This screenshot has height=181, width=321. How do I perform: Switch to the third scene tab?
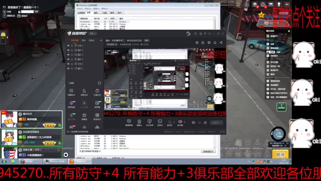point(91,41)
